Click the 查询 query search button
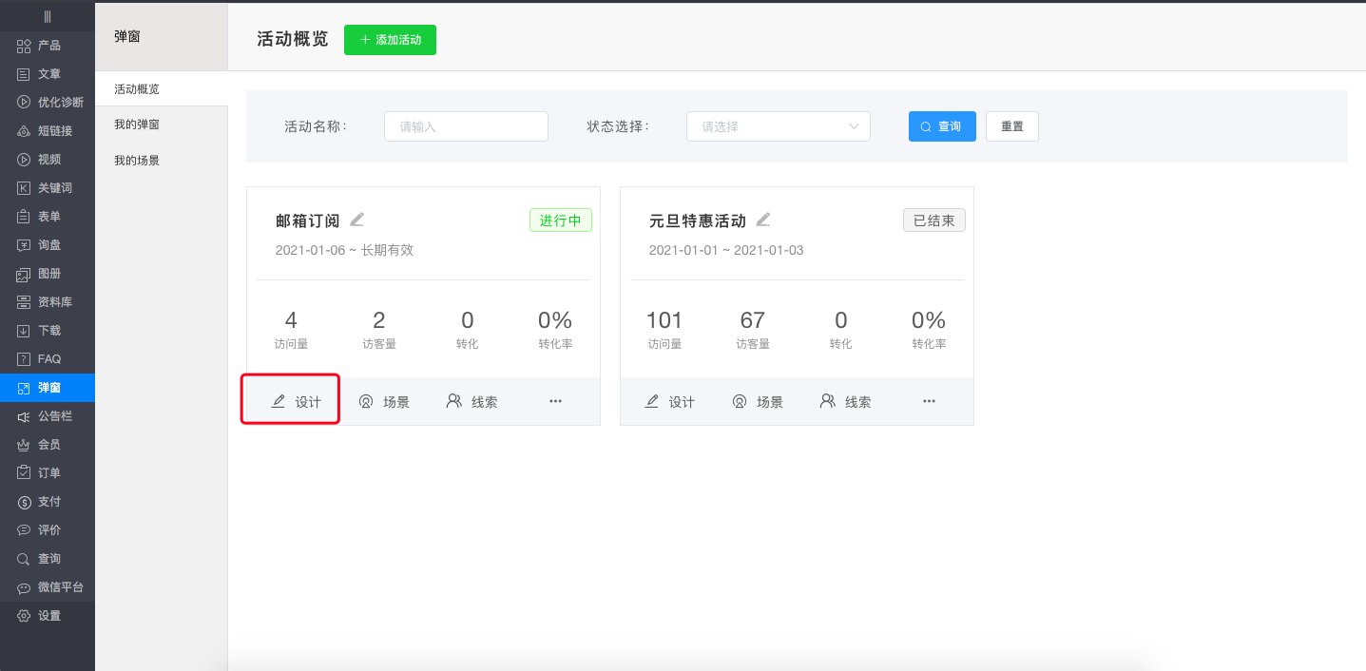The width and height of the screenshot is (1366, 671). point(942,125)
